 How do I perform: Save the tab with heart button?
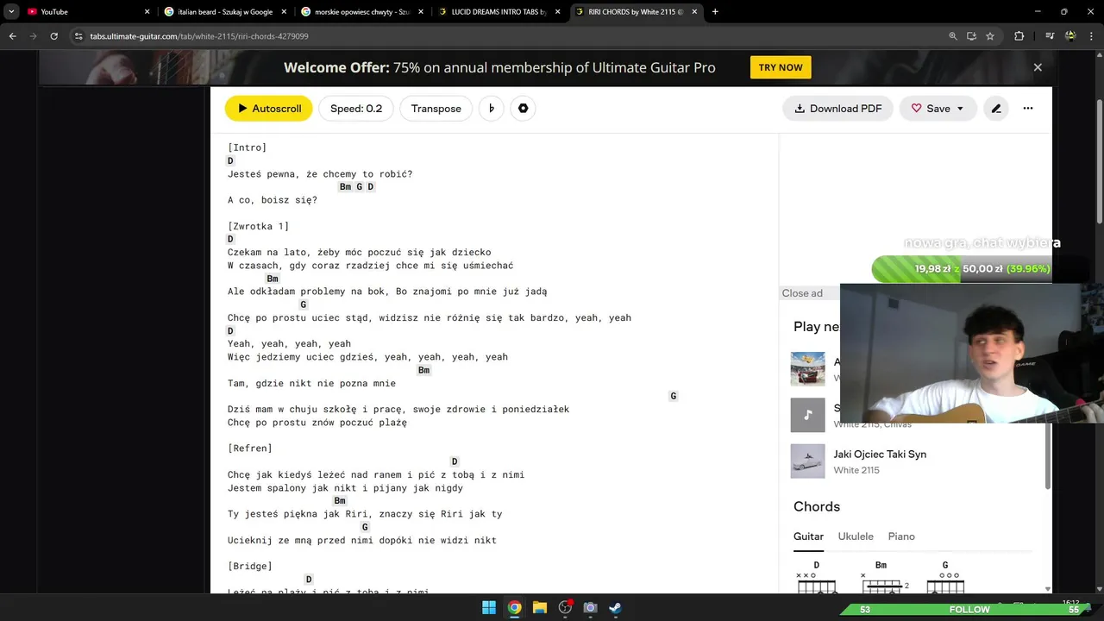(x=930, y=109)
